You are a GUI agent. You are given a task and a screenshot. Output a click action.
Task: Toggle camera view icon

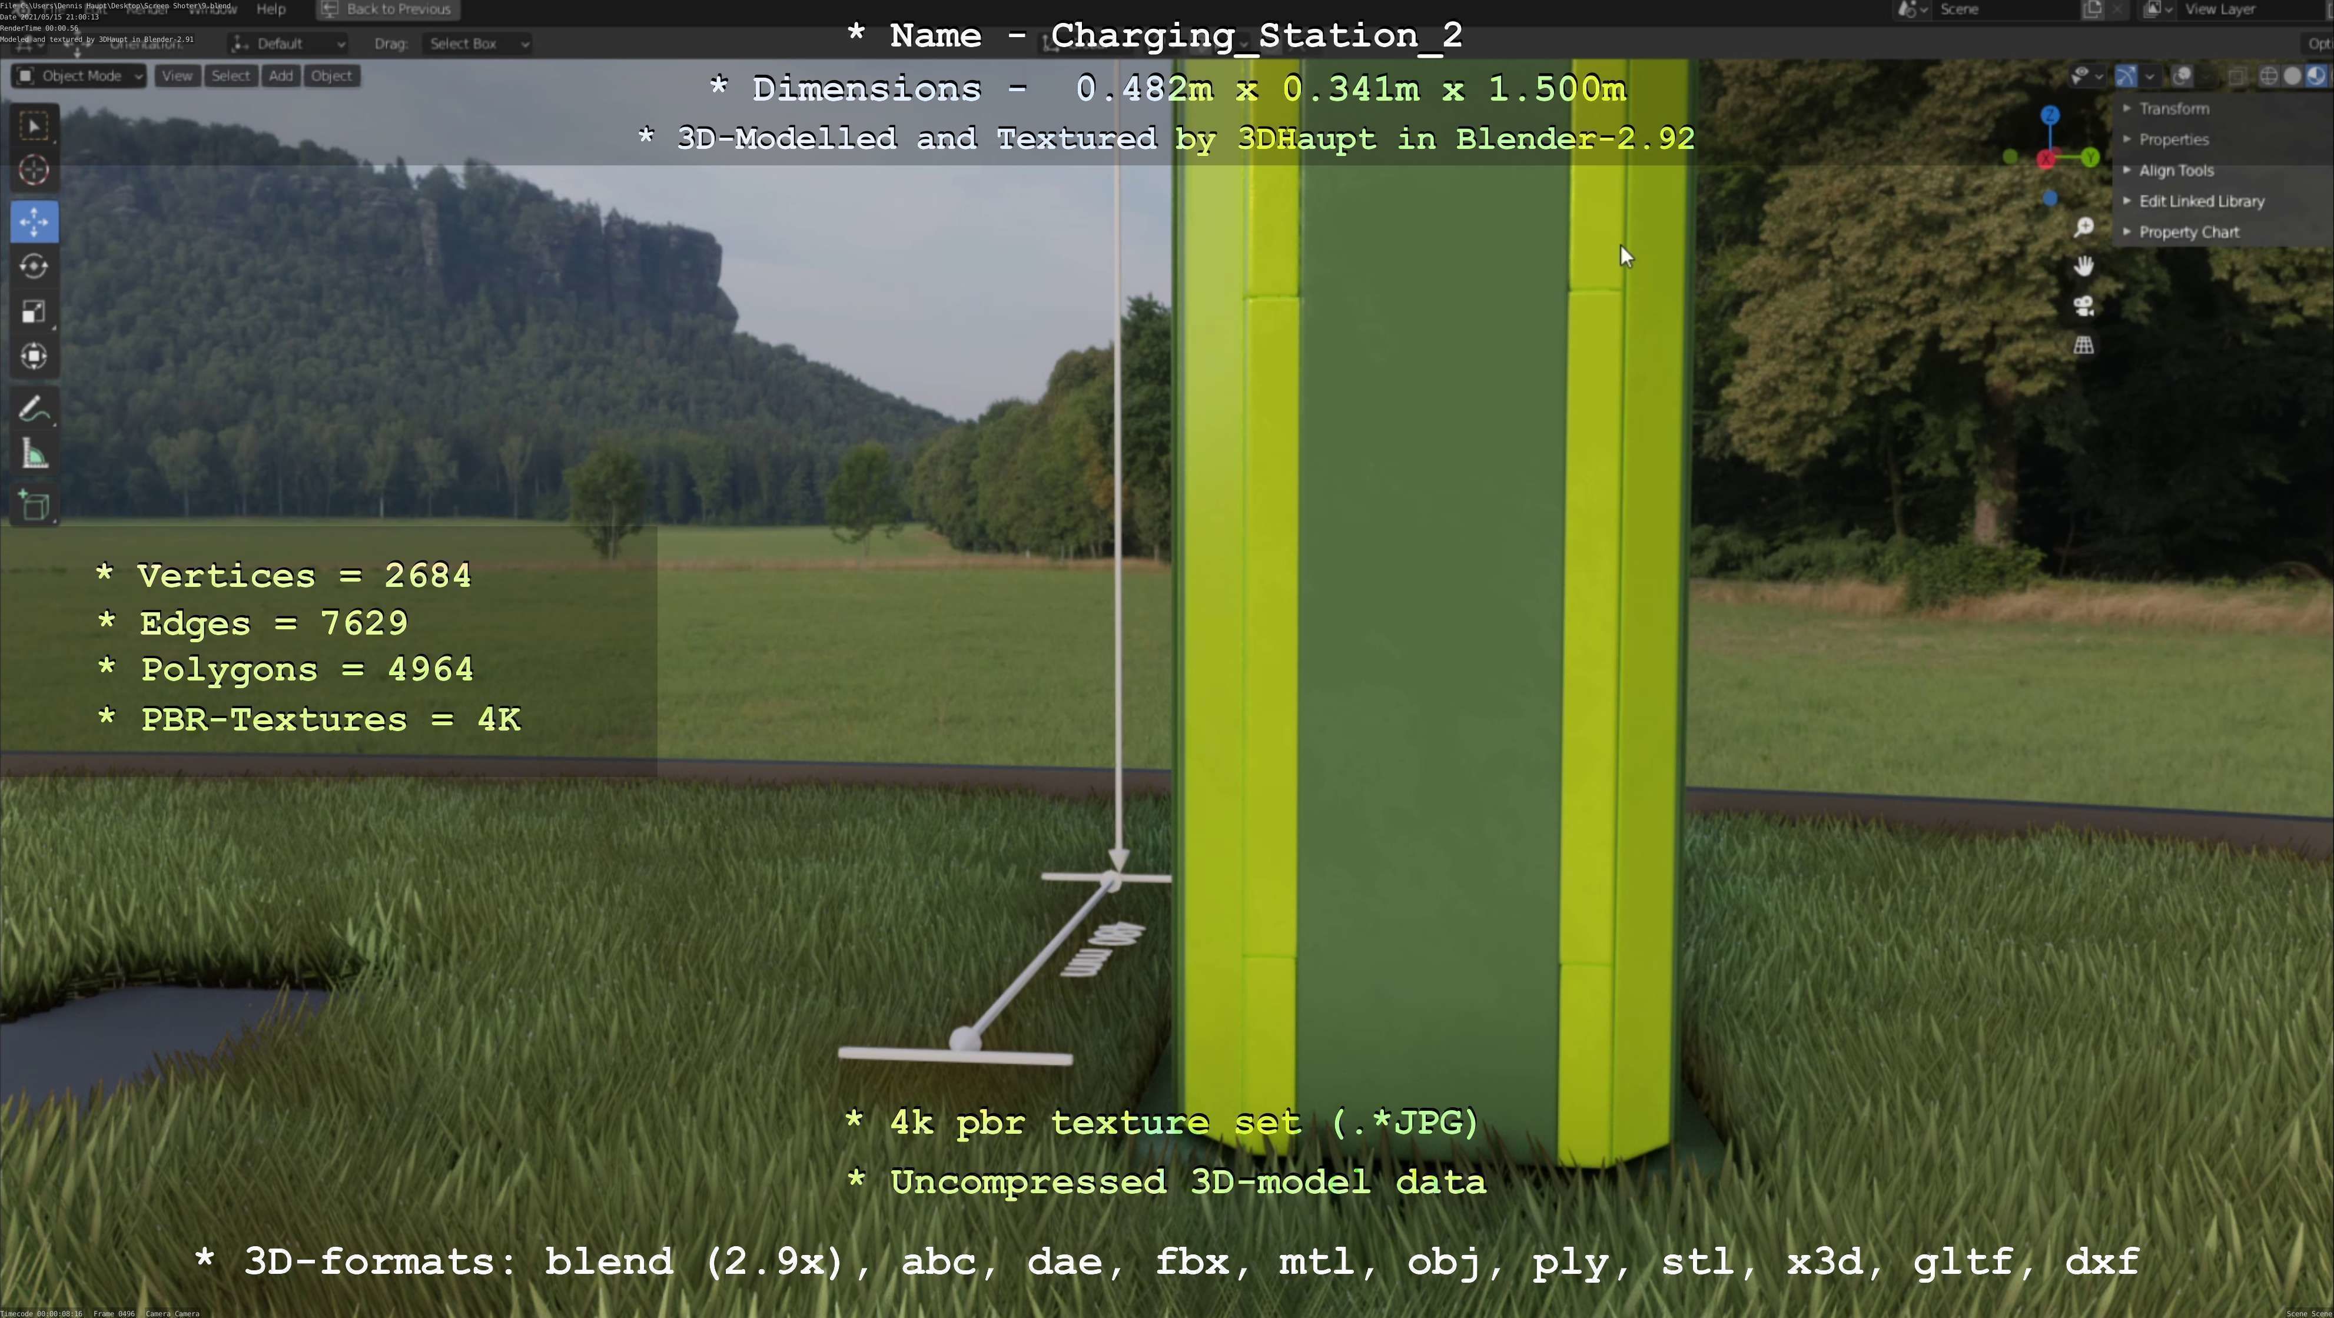click(2084, 306)
